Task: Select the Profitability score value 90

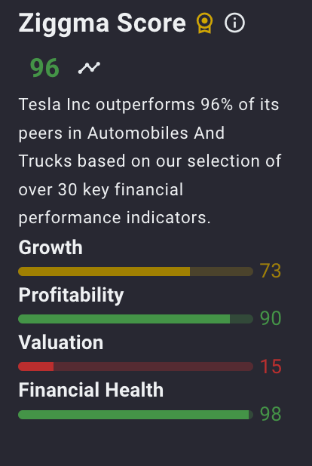Action: (x=271, y=318)
